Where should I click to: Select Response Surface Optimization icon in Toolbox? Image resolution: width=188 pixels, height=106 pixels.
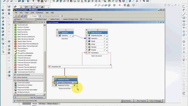pos(16,90)
